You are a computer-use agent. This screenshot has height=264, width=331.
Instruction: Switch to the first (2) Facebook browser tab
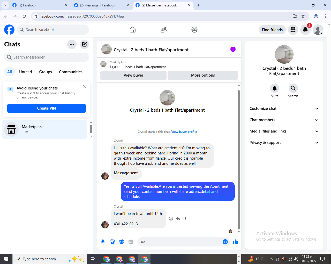point(40,5)
